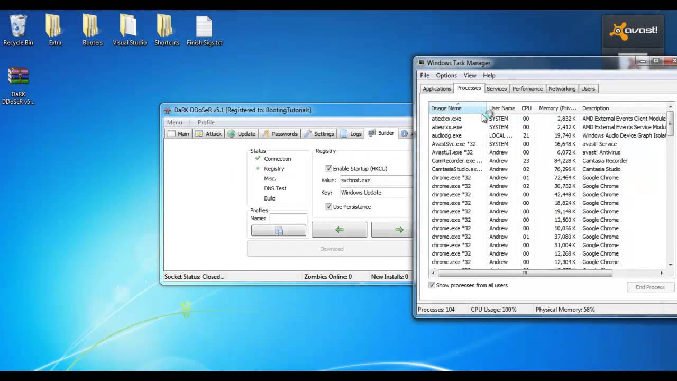Open Task Manager File menu

(x=425, y=75)
